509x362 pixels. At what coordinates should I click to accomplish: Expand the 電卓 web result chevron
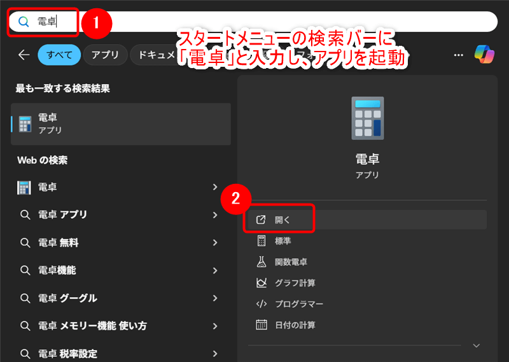point(215,187)
